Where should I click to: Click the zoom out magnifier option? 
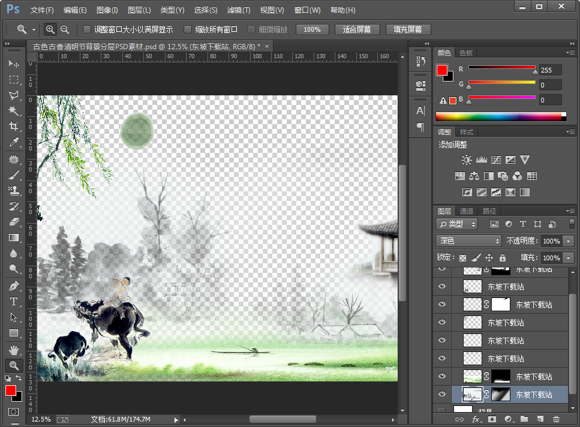tap(65, 29)
